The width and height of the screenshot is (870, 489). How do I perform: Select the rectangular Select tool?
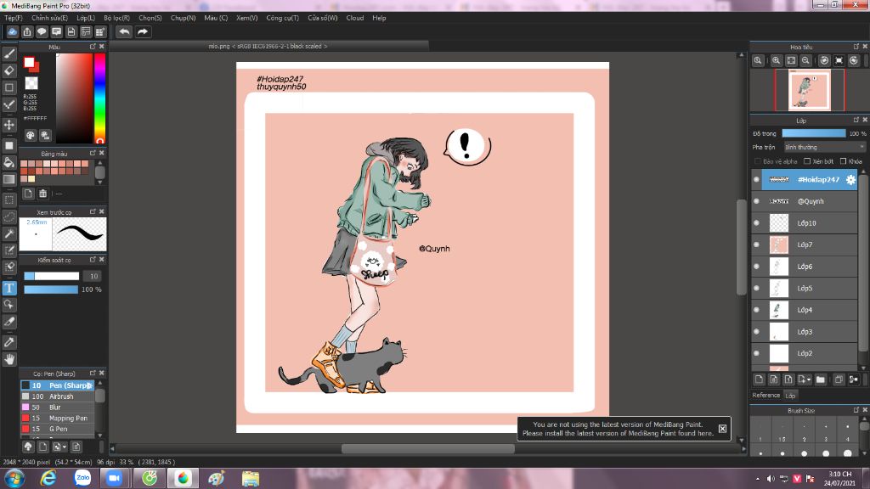coord(8,200)
